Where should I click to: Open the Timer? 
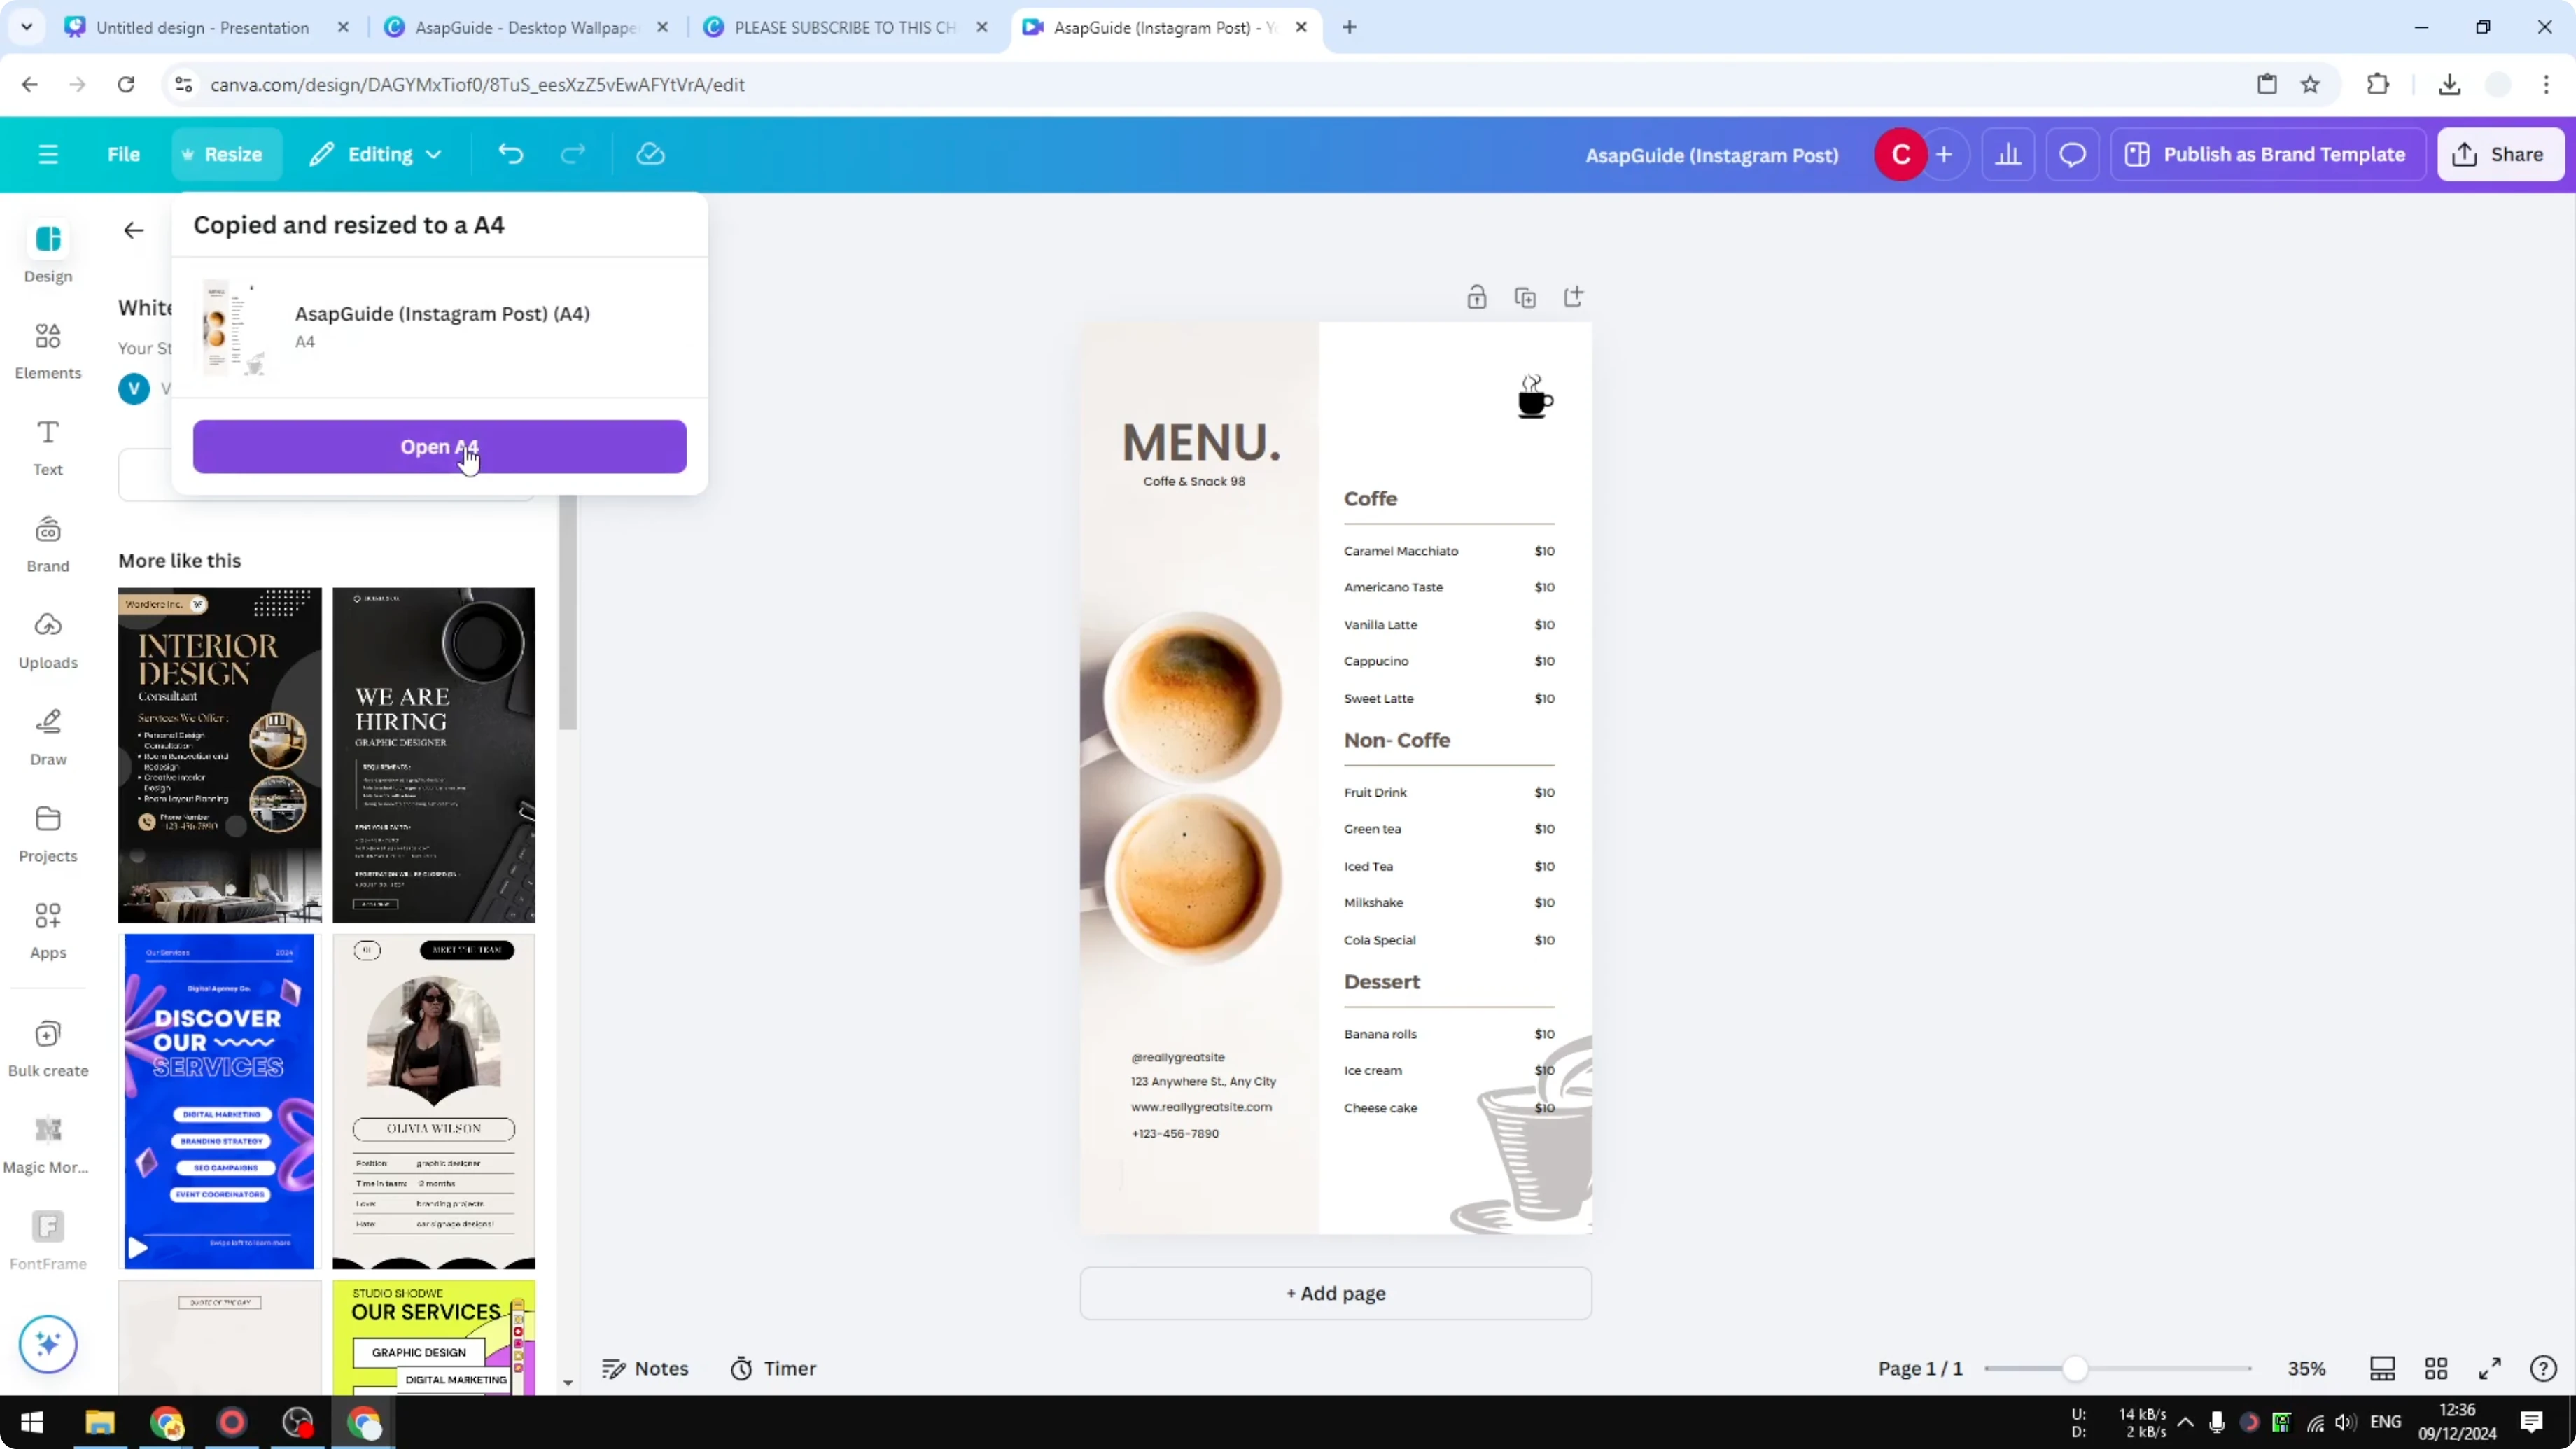(x=773, y=1368)
